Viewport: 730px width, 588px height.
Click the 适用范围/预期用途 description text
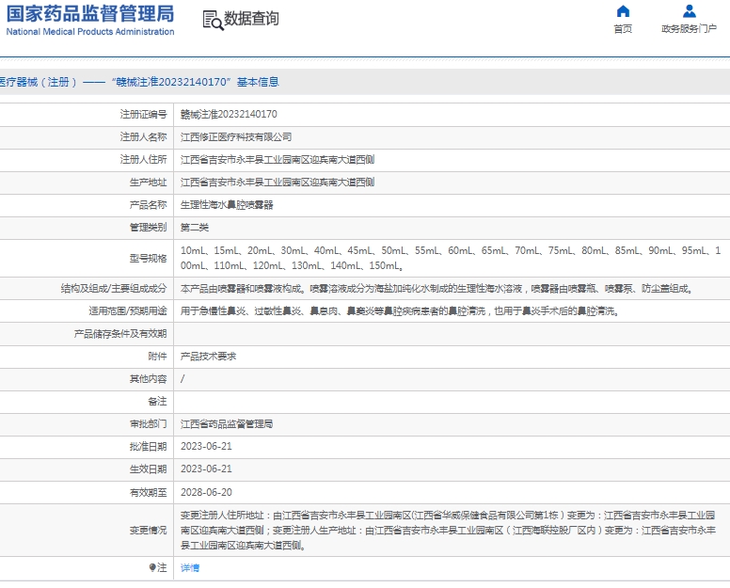coord(400,311)
